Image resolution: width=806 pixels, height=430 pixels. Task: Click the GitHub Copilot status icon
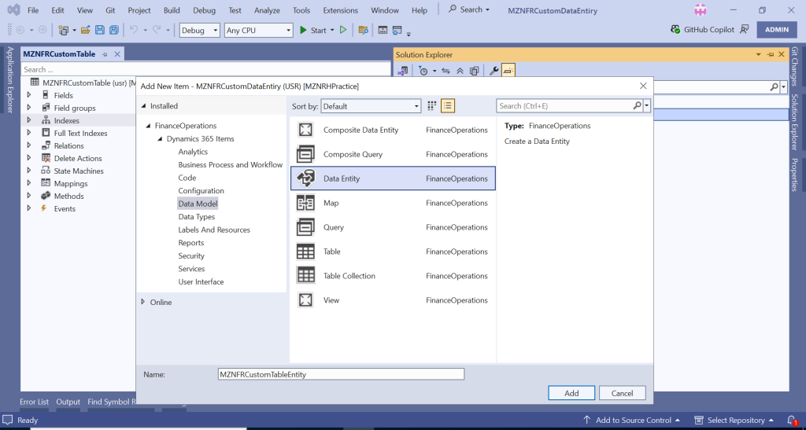675,29
